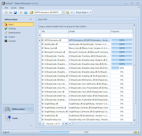This screenshot has width=142, height=136.
Task: Go to next record in navigator
Action: point(63,124)
